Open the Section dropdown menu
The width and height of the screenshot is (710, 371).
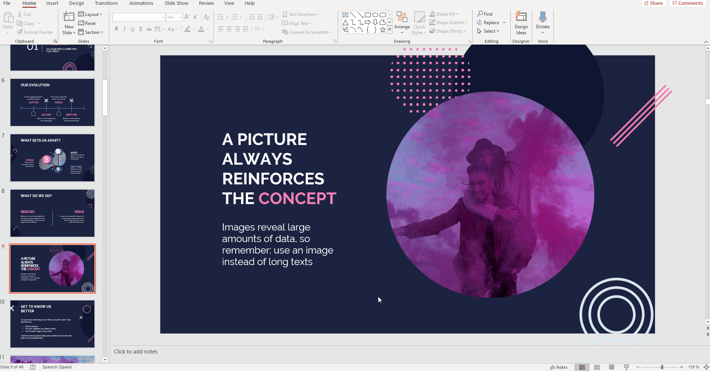coord(91,32)
